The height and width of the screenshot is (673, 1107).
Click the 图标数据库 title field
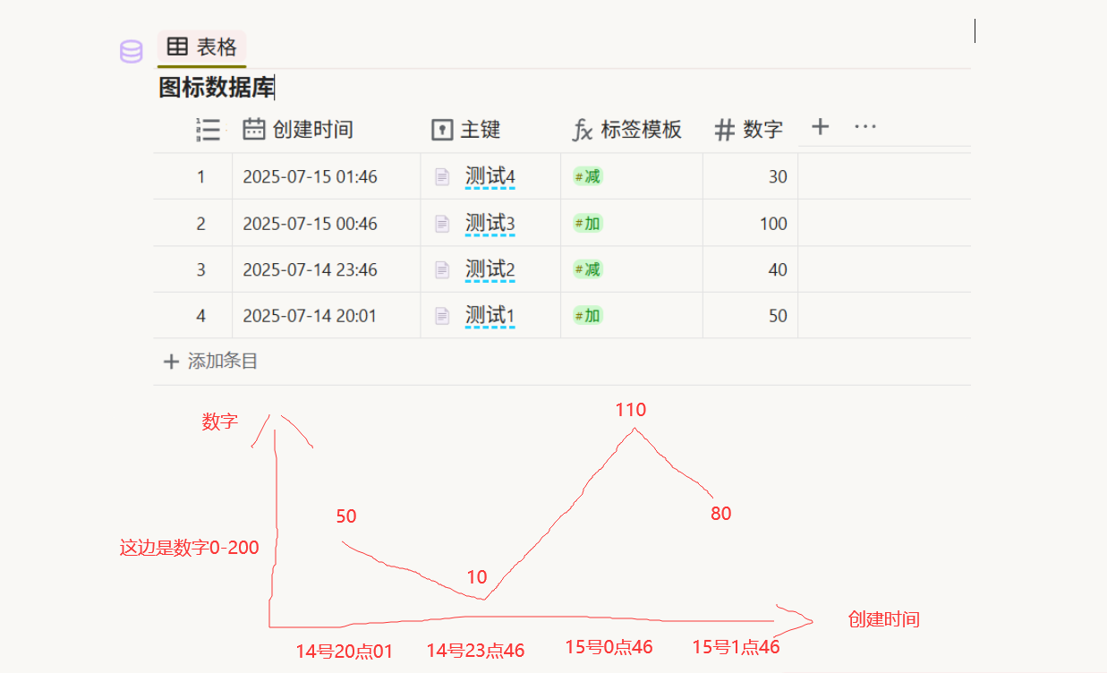[217, 88]
